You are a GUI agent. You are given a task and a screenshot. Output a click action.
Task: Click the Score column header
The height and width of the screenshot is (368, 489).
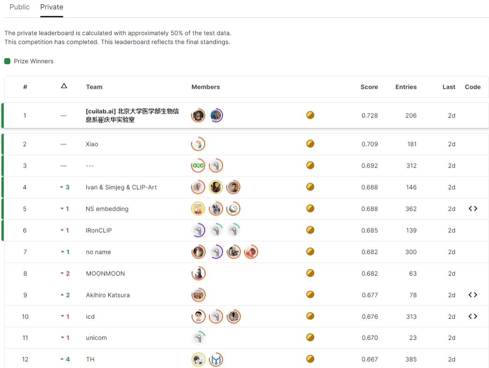tap(369, 87)
